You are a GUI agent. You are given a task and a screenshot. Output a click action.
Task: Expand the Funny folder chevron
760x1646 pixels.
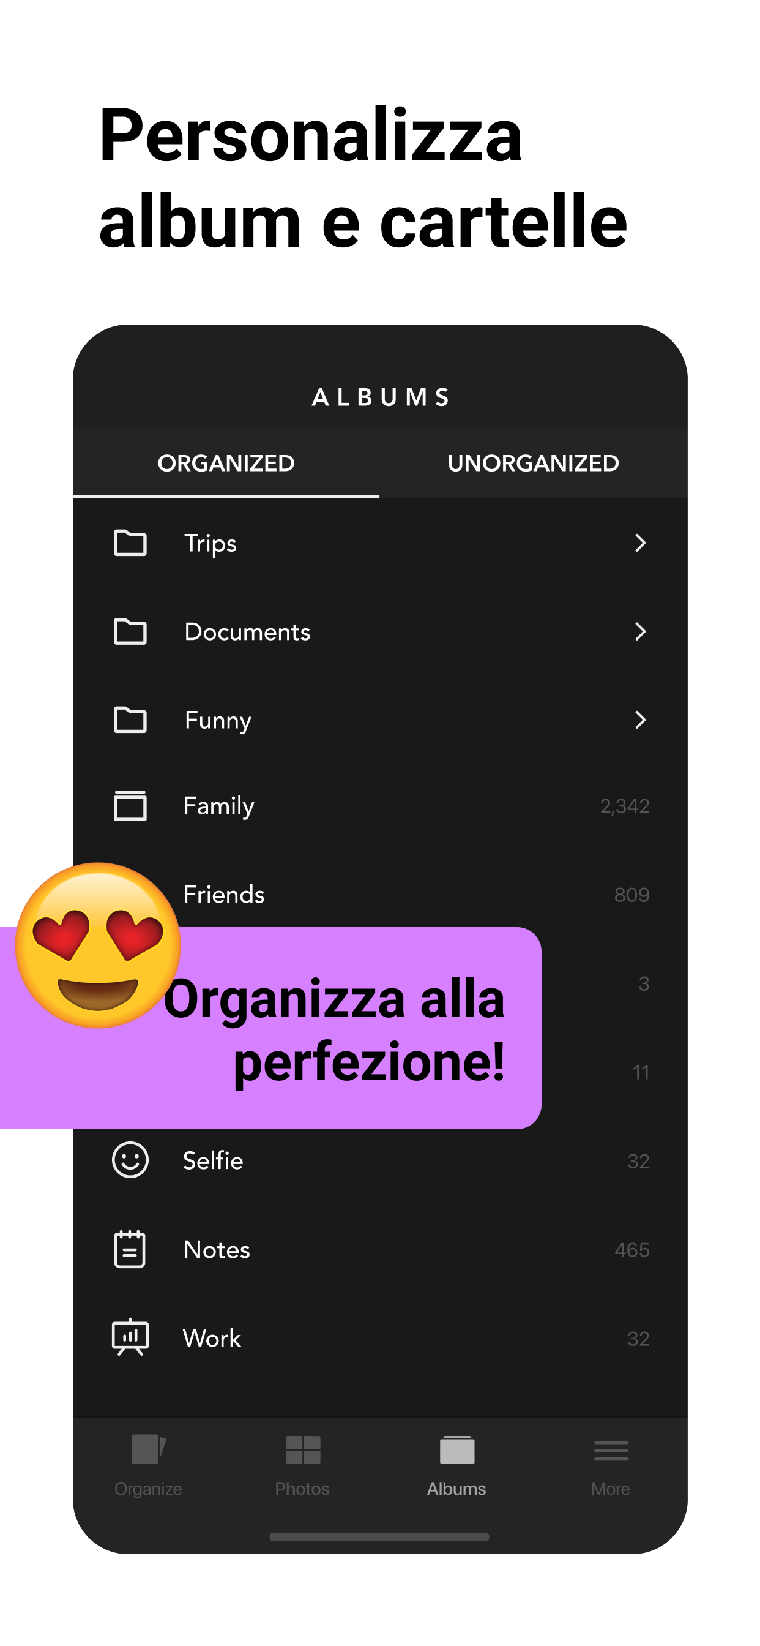(x=640, y=720)
